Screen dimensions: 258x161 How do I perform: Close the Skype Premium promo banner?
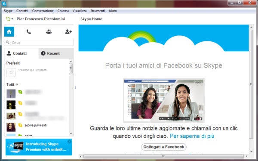tap(69, 141)
